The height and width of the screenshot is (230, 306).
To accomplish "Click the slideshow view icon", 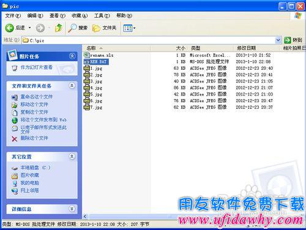I will [x=15, y=68].
